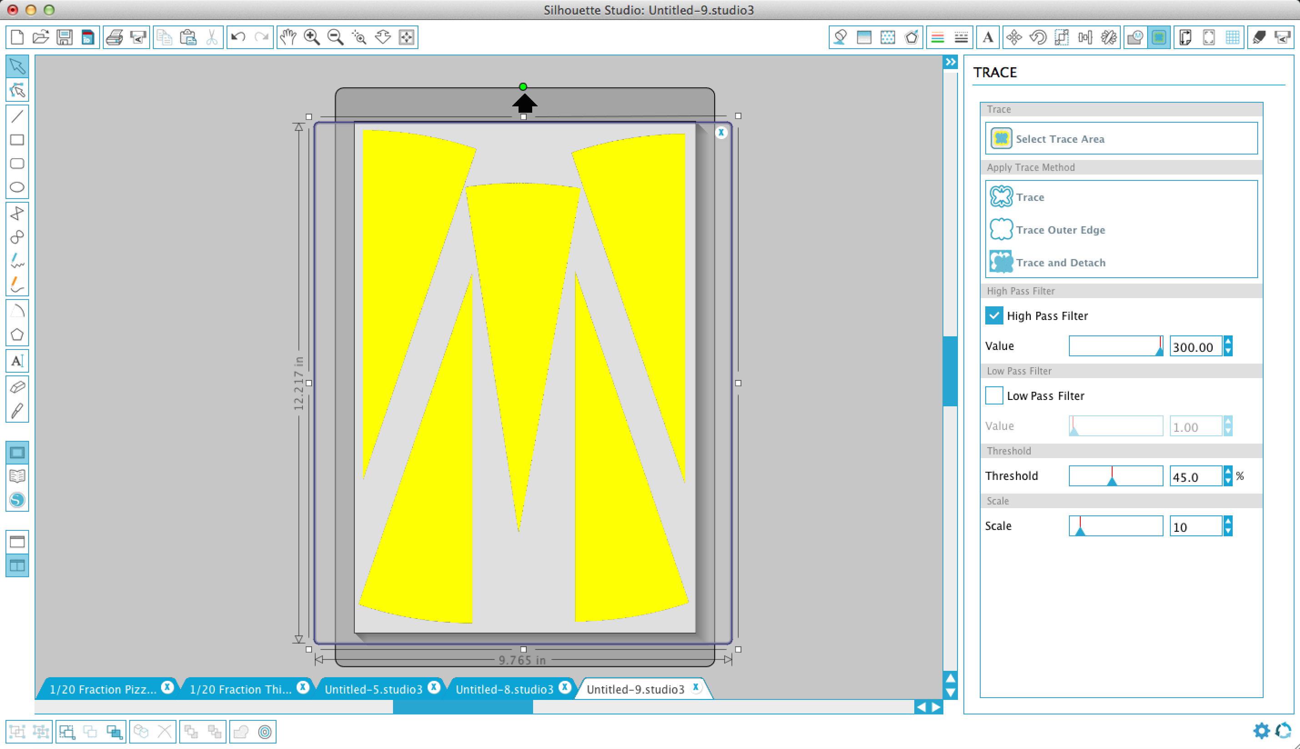Click the Fit to Window icon
1300x749 pixels.
(x=406, y=37)
